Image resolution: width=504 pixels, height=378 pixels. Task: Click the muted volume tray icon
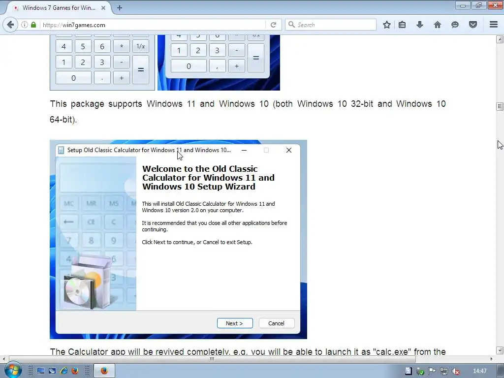[455, 371]
